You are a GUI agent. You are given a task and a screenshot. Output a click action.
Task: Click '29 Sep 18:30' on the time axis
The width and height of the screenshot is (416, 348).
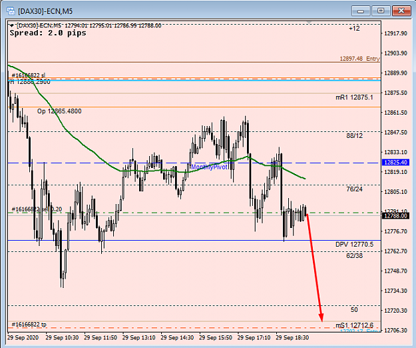point(292,338)
